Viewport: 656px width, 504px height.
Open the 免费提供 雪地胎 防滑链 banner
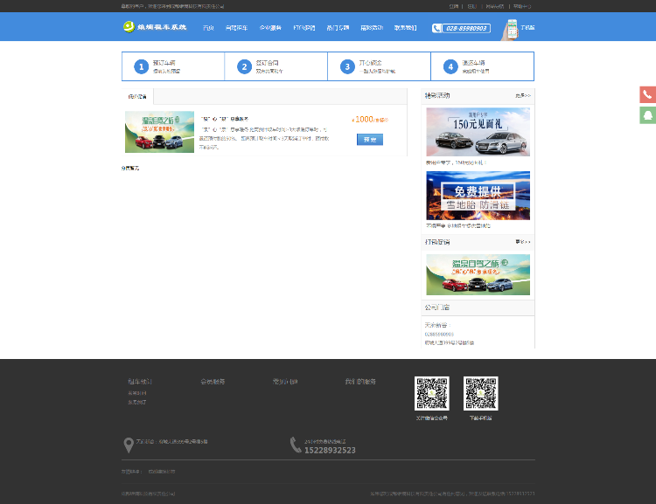tap(478, 196)
